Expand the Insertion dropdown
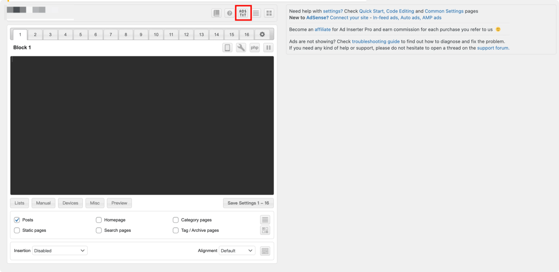The width and height of the screenshot is (559, 272). click(60, 251)
